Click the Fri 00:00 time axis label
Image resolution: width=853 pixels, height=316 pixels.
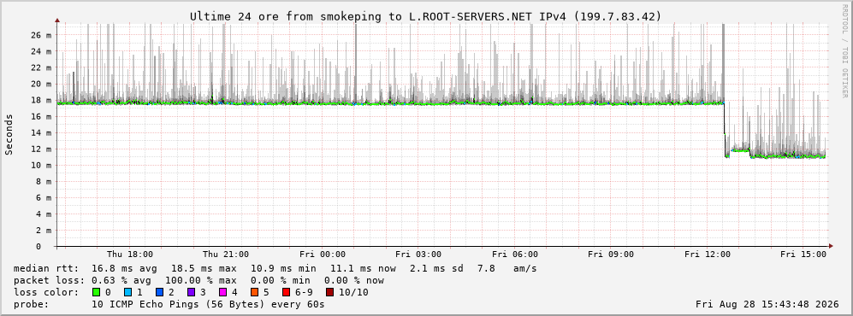tap(323, 255)
